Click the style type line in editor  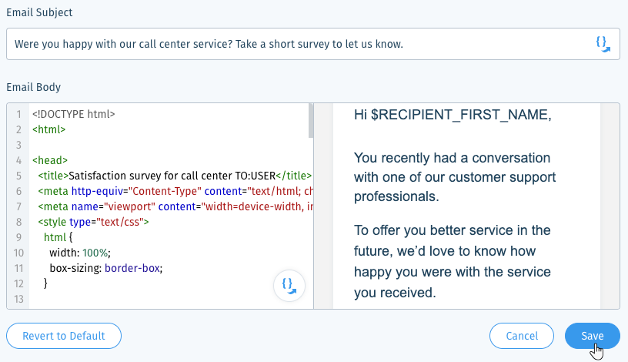93,222
